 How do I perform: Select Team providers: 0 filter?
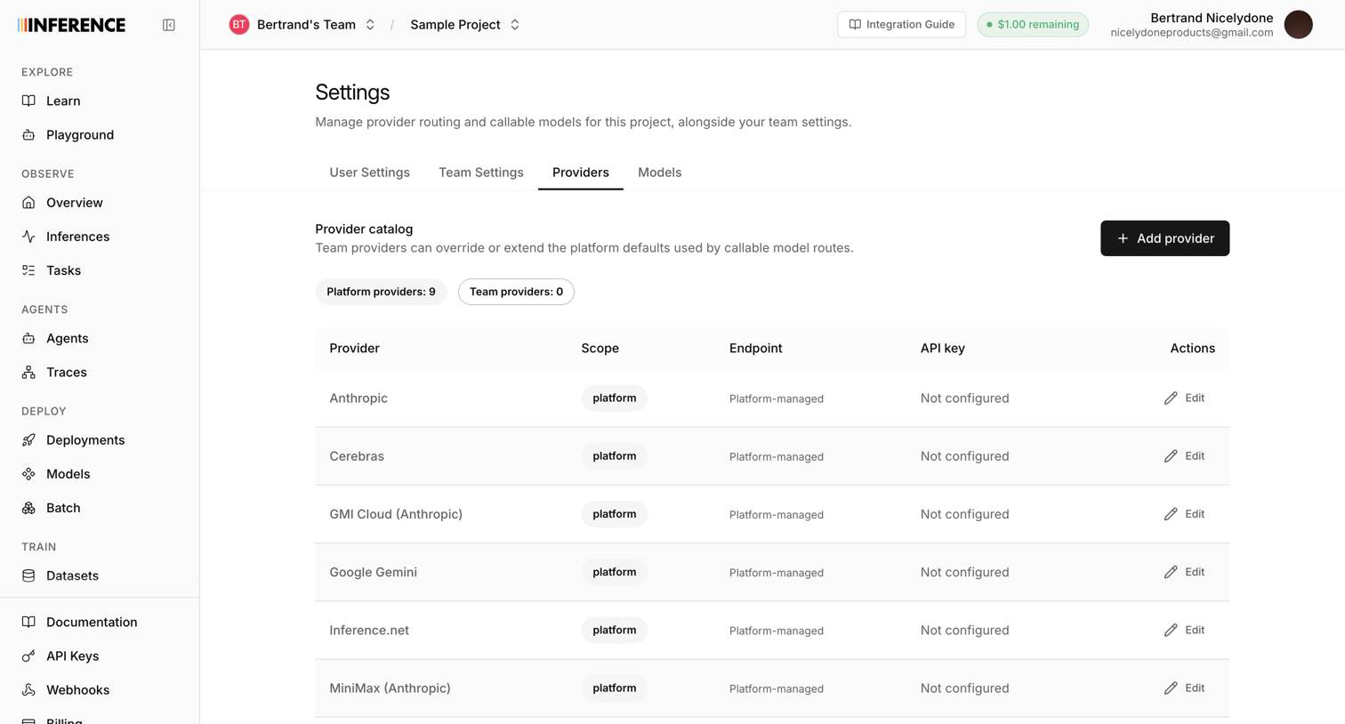click(x=516, y=292)
